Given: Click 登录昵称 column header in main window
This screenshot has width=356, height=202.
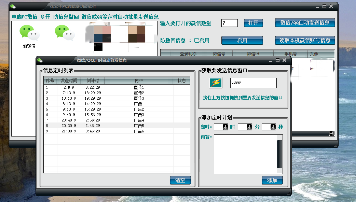Looking at the screenshot, I should coord(188,54).
